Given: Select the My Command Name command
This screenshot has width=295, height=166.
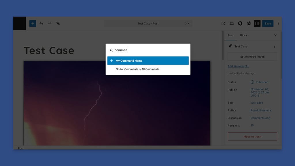Looking at the screenshot, I should tap(148, 61).
